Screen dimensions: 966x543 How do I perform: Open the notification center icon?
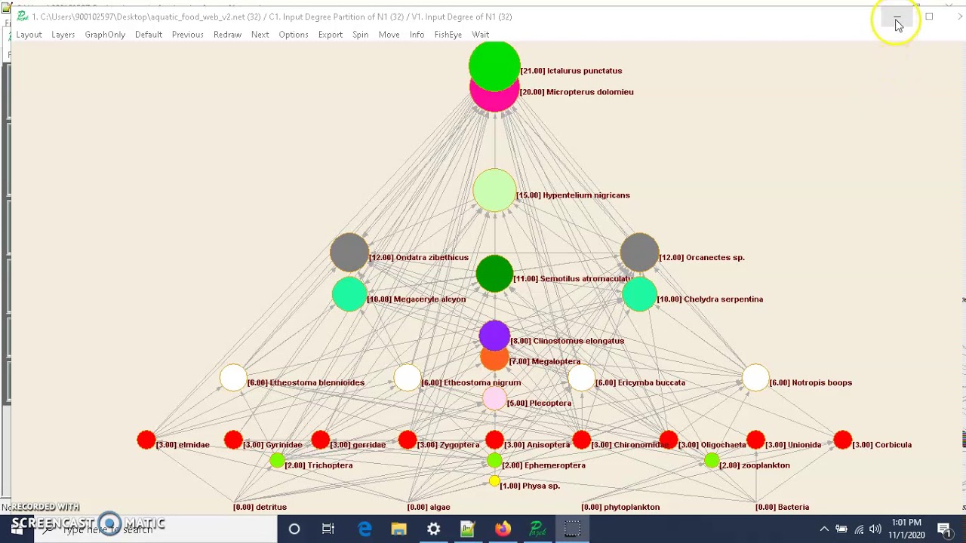pyautogui.click(x=944, y=529)
